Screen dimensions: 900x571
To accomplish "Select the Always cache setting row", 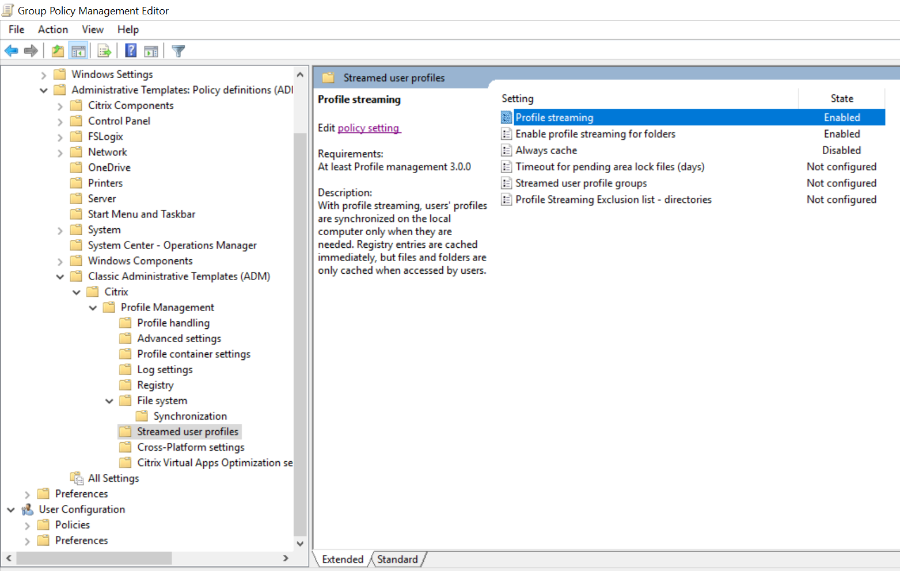I will click(546, 150).
